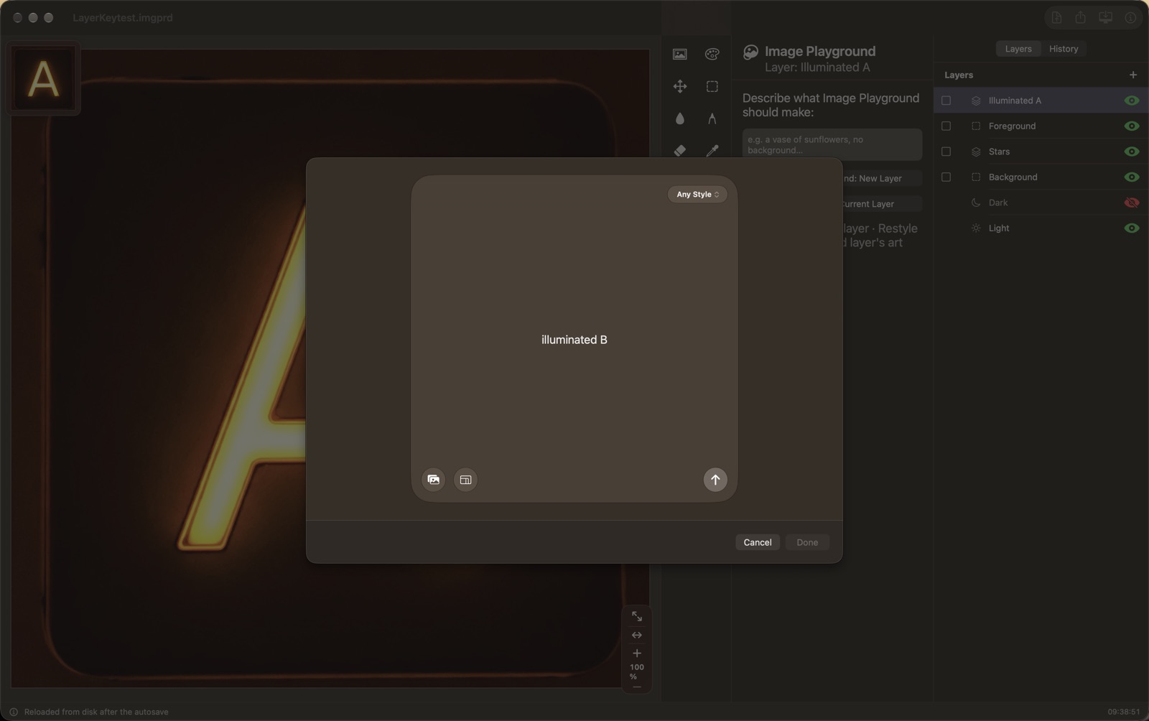The image size is (1149, 721).
Task: Click the Done button
Action: 807,542
